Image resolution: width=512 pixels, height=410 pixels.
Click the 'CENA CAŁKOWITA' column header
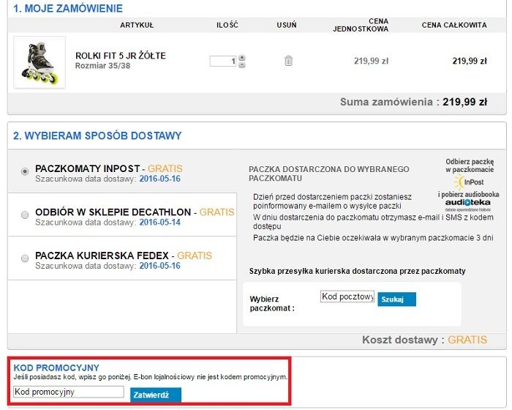(x=454, y=25)
